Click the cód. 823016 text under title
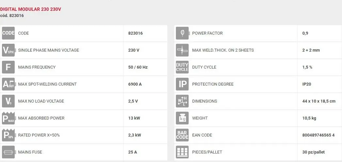342x162 pixels. pyautogui.click(x=12, y=15)
